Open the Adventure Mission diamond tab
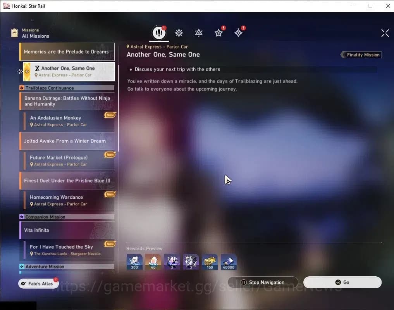Viewport: 394px width, 310px height. coord(239,33)
